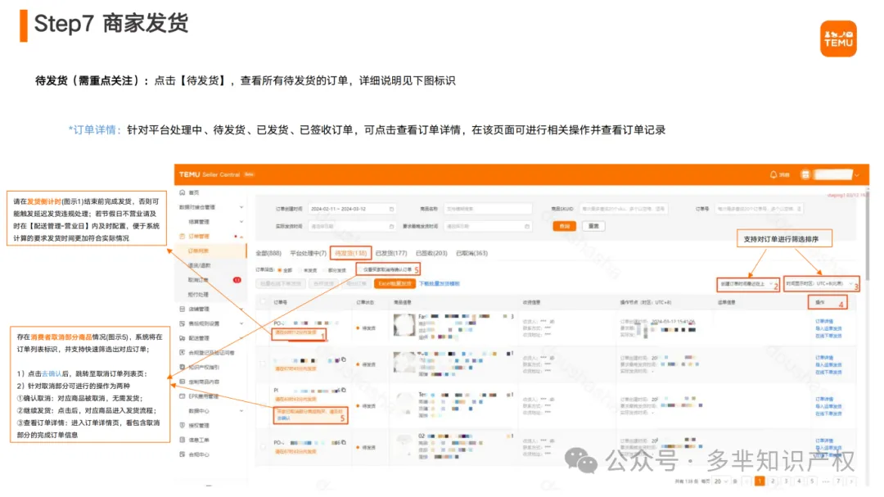Open notifications via the bell icon
The width and height of the screenshot is (884, 497).
(x=773, y=175)
